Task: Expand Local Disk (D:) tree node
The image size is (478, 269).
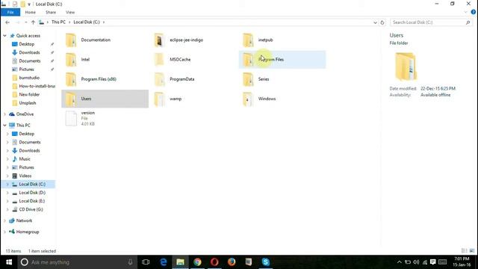Action: pos(7,193)
